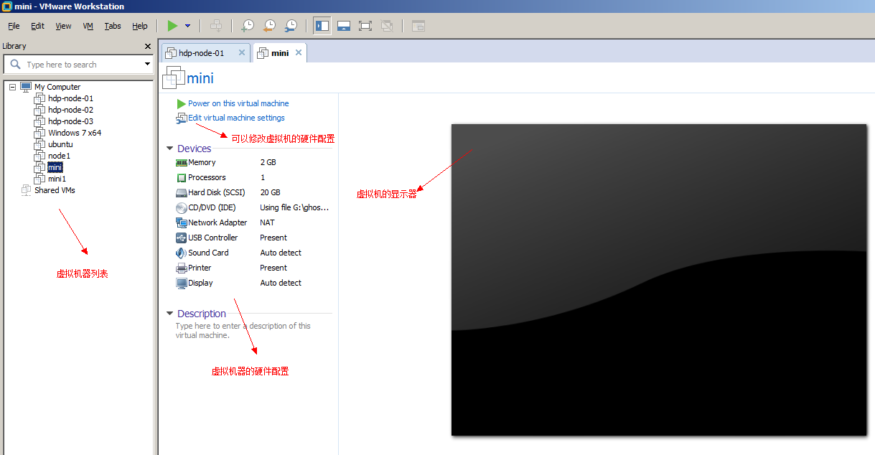Click the Shared VMs icon in library
Viewport: 875px width, 455px height.
coord(27,190)
